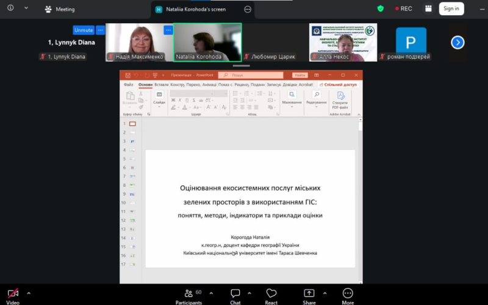Toggle bold Ж formatting

[173, 100]
